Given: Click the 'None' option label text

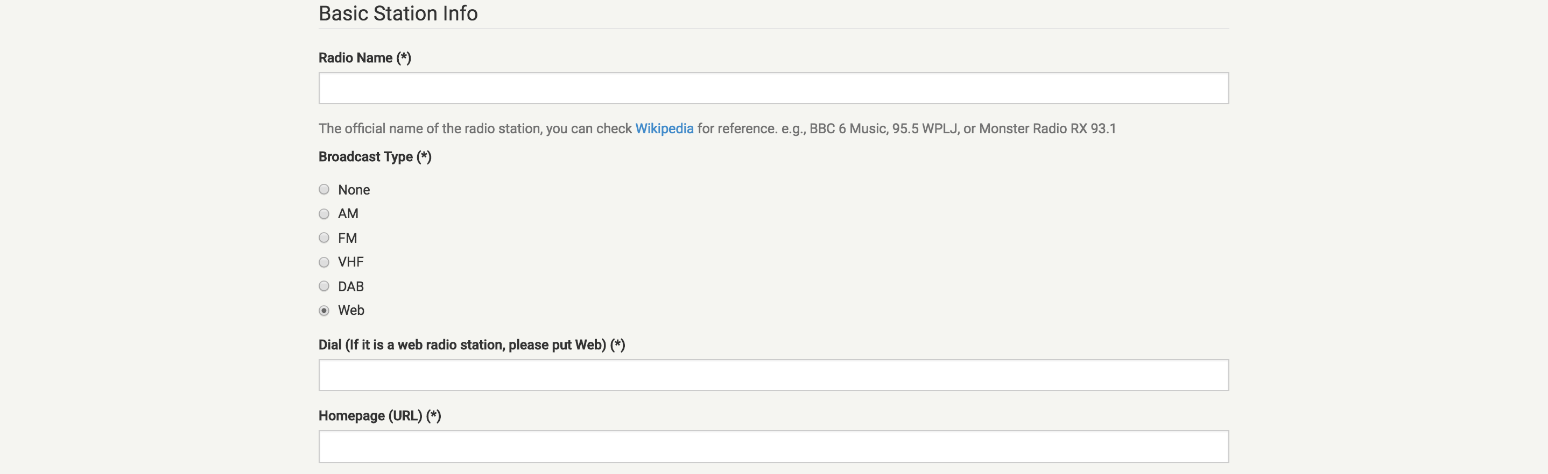Looking at the screenshot, I should click(x=354, y=190).
